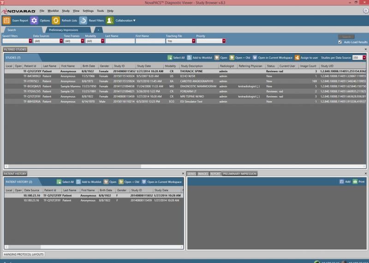
Task: Select the Images tab
Action: coord(203,173)
